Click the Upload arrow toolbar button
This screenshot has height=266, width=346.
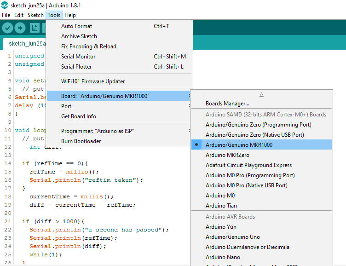[x=20, y=28]
